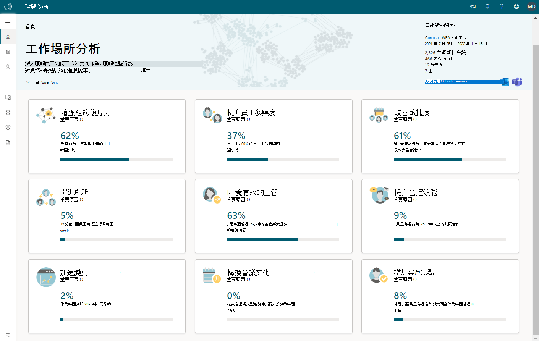Click the 2% value on the 加速變更 card
The image size is (539, 341).
pos(67,296)
